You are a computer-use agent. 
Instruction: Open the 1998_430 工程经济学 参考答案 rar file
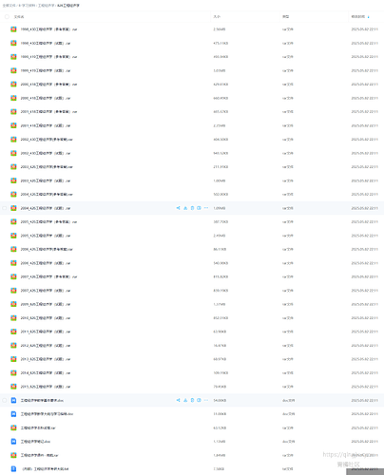[48, 29]
